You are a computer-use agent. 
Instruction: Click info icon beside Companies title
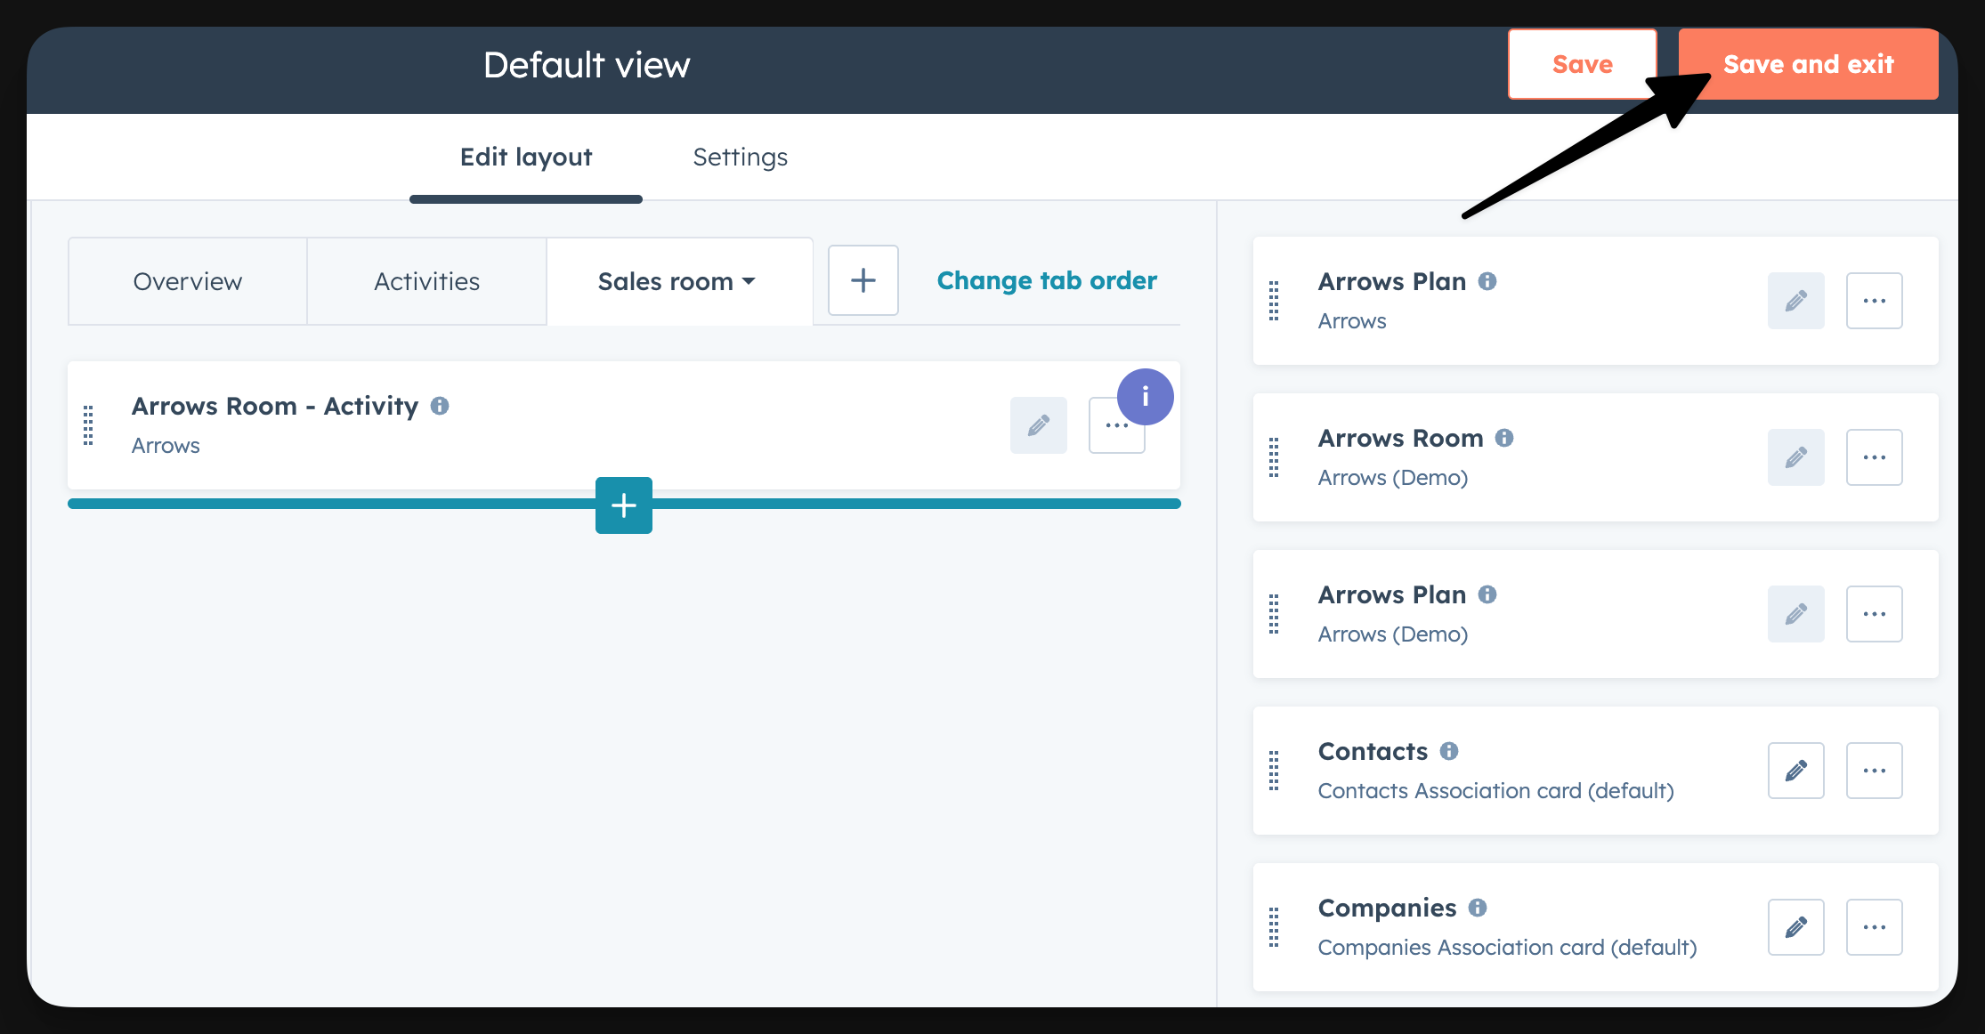point(1478,908)
